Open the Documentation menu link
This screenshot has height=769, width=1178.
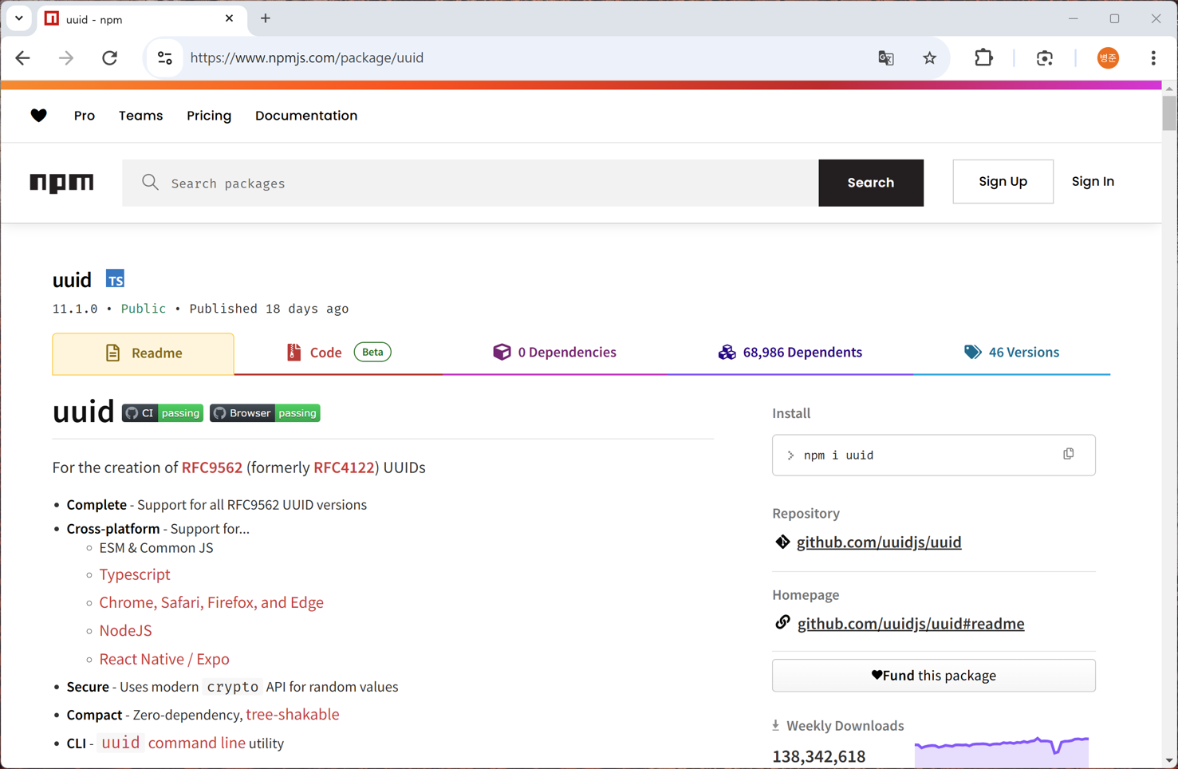[306, 116]
